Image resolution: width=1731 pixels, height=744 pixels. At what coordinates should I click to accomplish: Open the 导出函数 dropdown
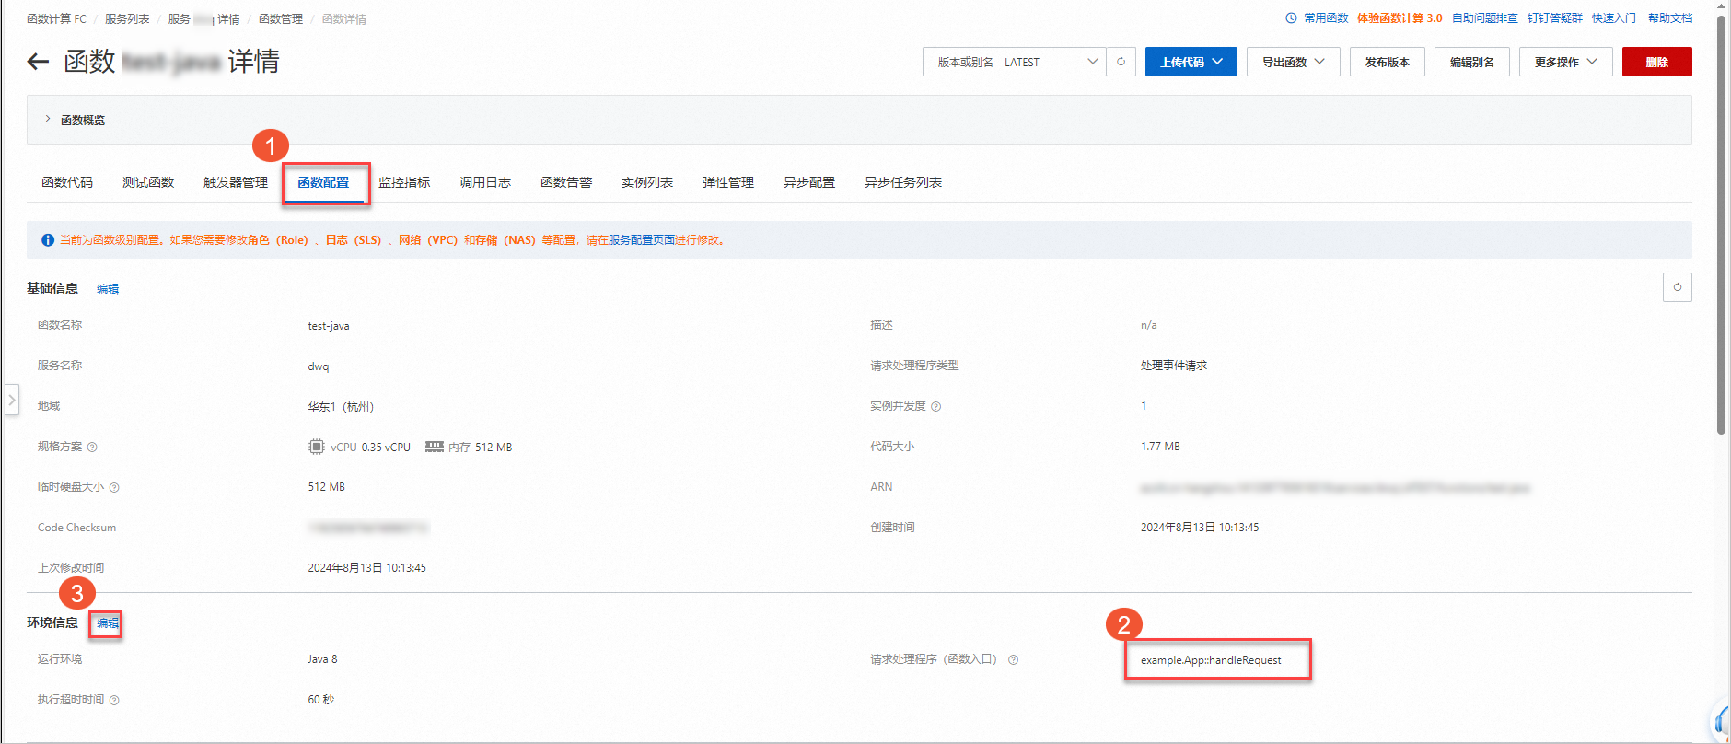tap(1293, 62)
